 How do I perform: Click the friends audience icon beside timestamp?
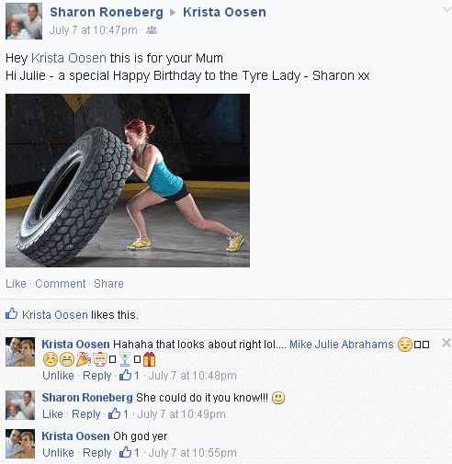click(152, 30)
